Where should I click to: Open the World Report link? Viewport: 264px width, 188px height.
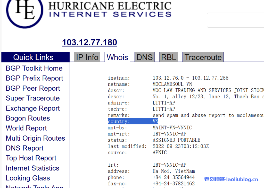(26, 128)
